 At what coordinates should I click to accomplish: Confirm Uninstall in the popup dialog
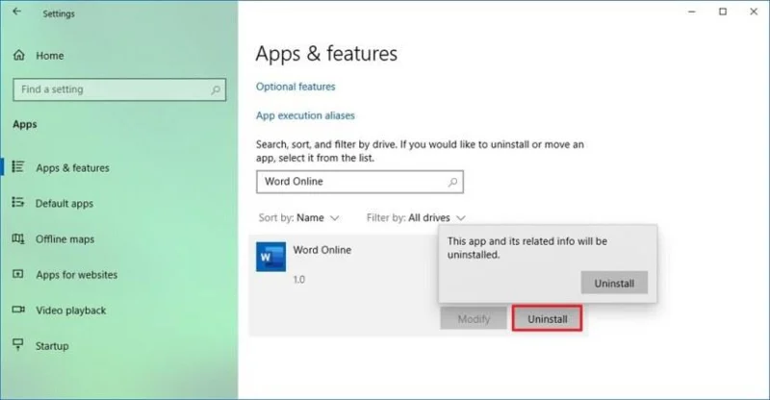614,284
